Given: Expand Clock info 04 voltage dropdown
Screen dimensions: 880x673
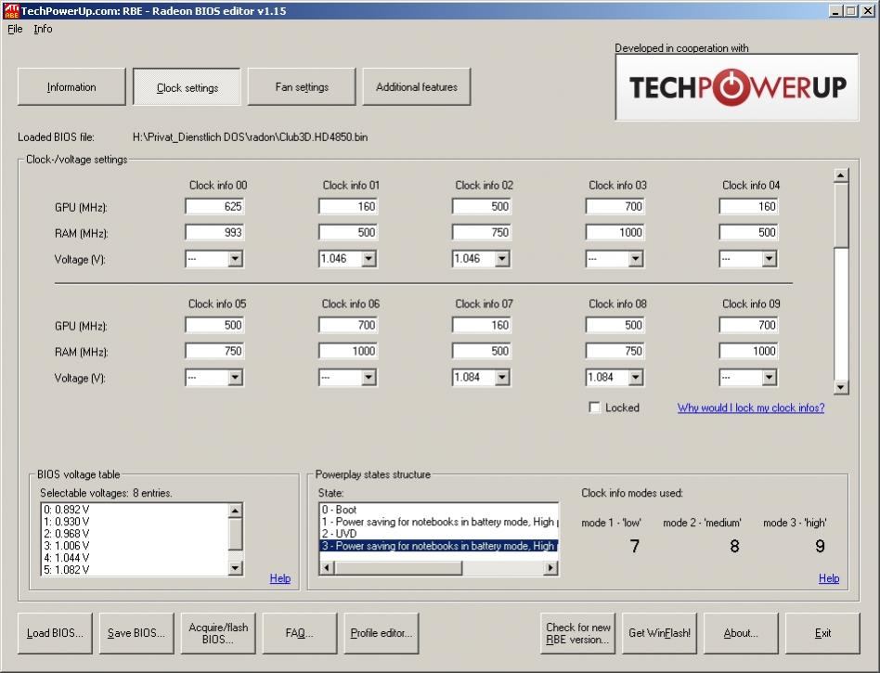Looking at the screenshot, I should click(770, 259).
